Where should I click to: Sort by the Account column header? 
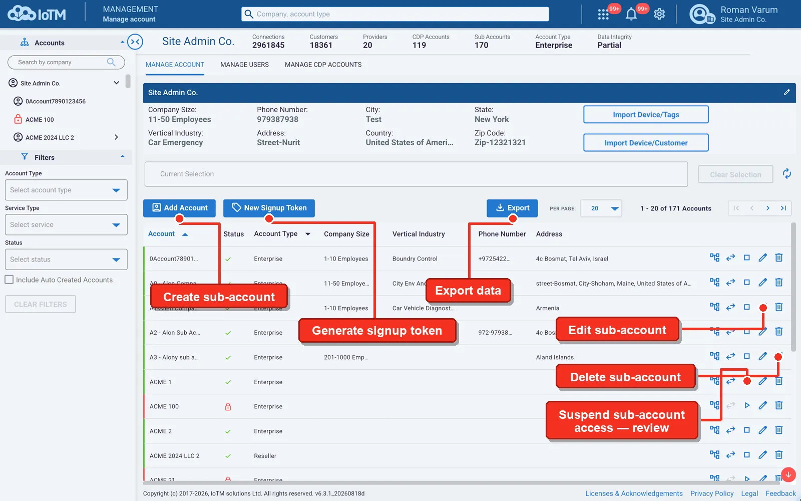tap(168, 234)
